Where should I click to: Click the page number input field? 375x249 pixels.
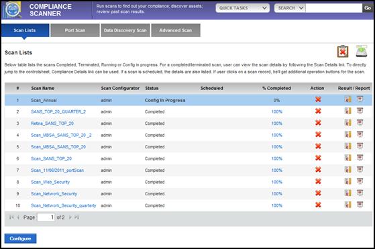pos(46,217)
